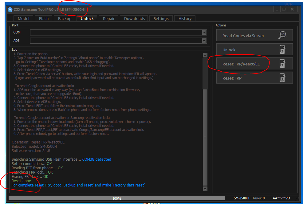Expand the ADB device dropdown arrow
Viewport: 303px width, 204px height.
(x=204, y=41)
